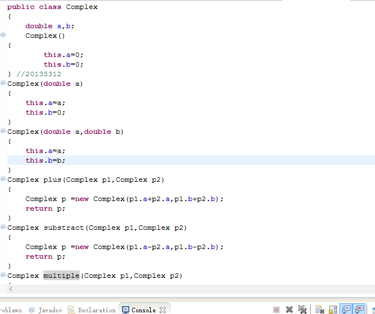Toggle Scroll Lock in console toolbar

tap(333, 309)
